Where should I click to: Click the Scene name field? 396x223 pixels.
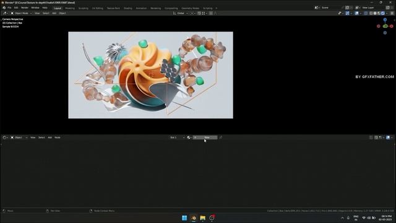[330, 8]
